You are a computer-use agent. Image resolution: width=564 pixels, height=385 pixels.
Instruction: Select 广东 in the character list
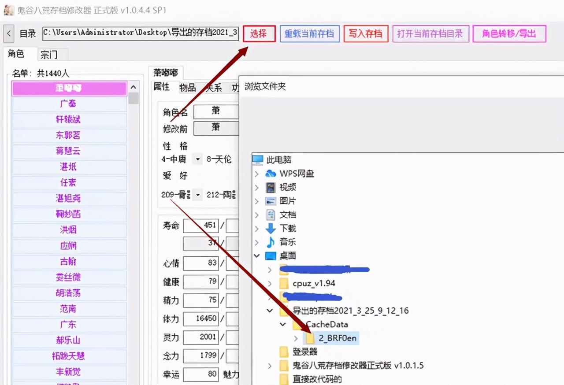tap(69, 325)
